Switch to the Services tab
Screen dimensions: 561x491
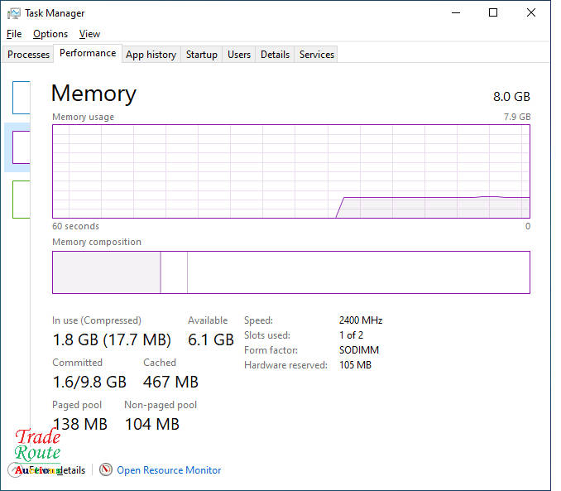coord(317,55)
